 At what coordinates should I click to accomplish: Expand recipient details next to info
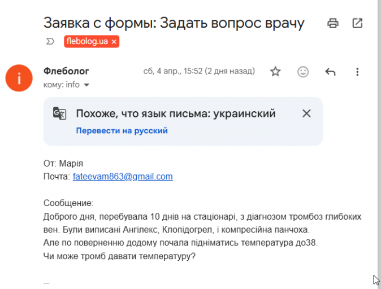point(86,85)
